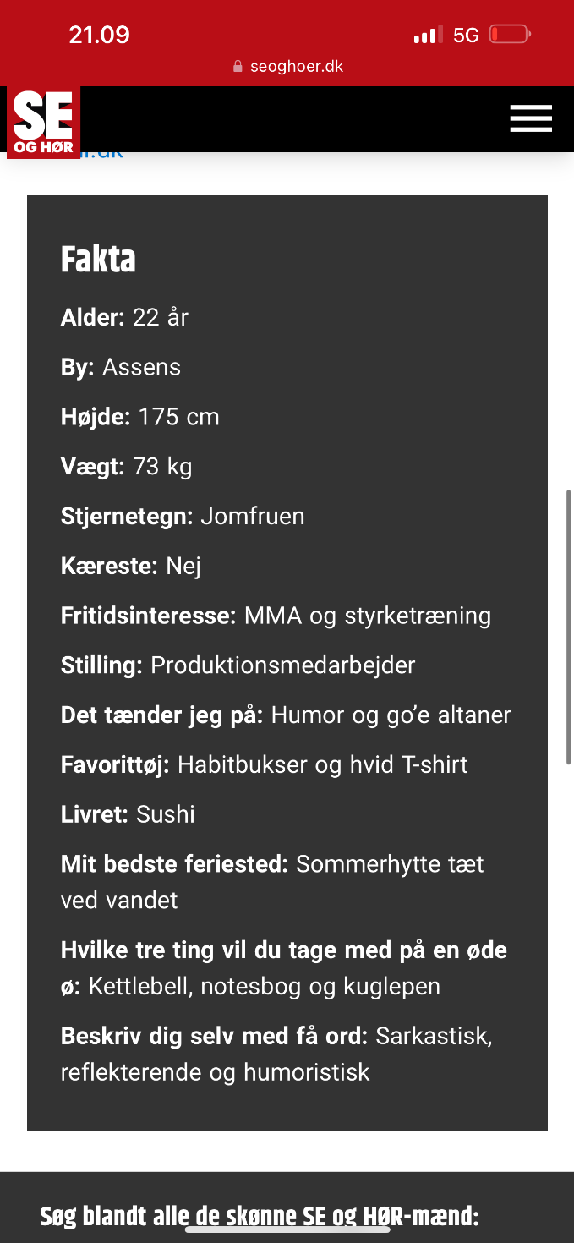Viewport: 574px width, 1243px height.
Task: Tap the 5G network indicator
Action: pos(466,36)
